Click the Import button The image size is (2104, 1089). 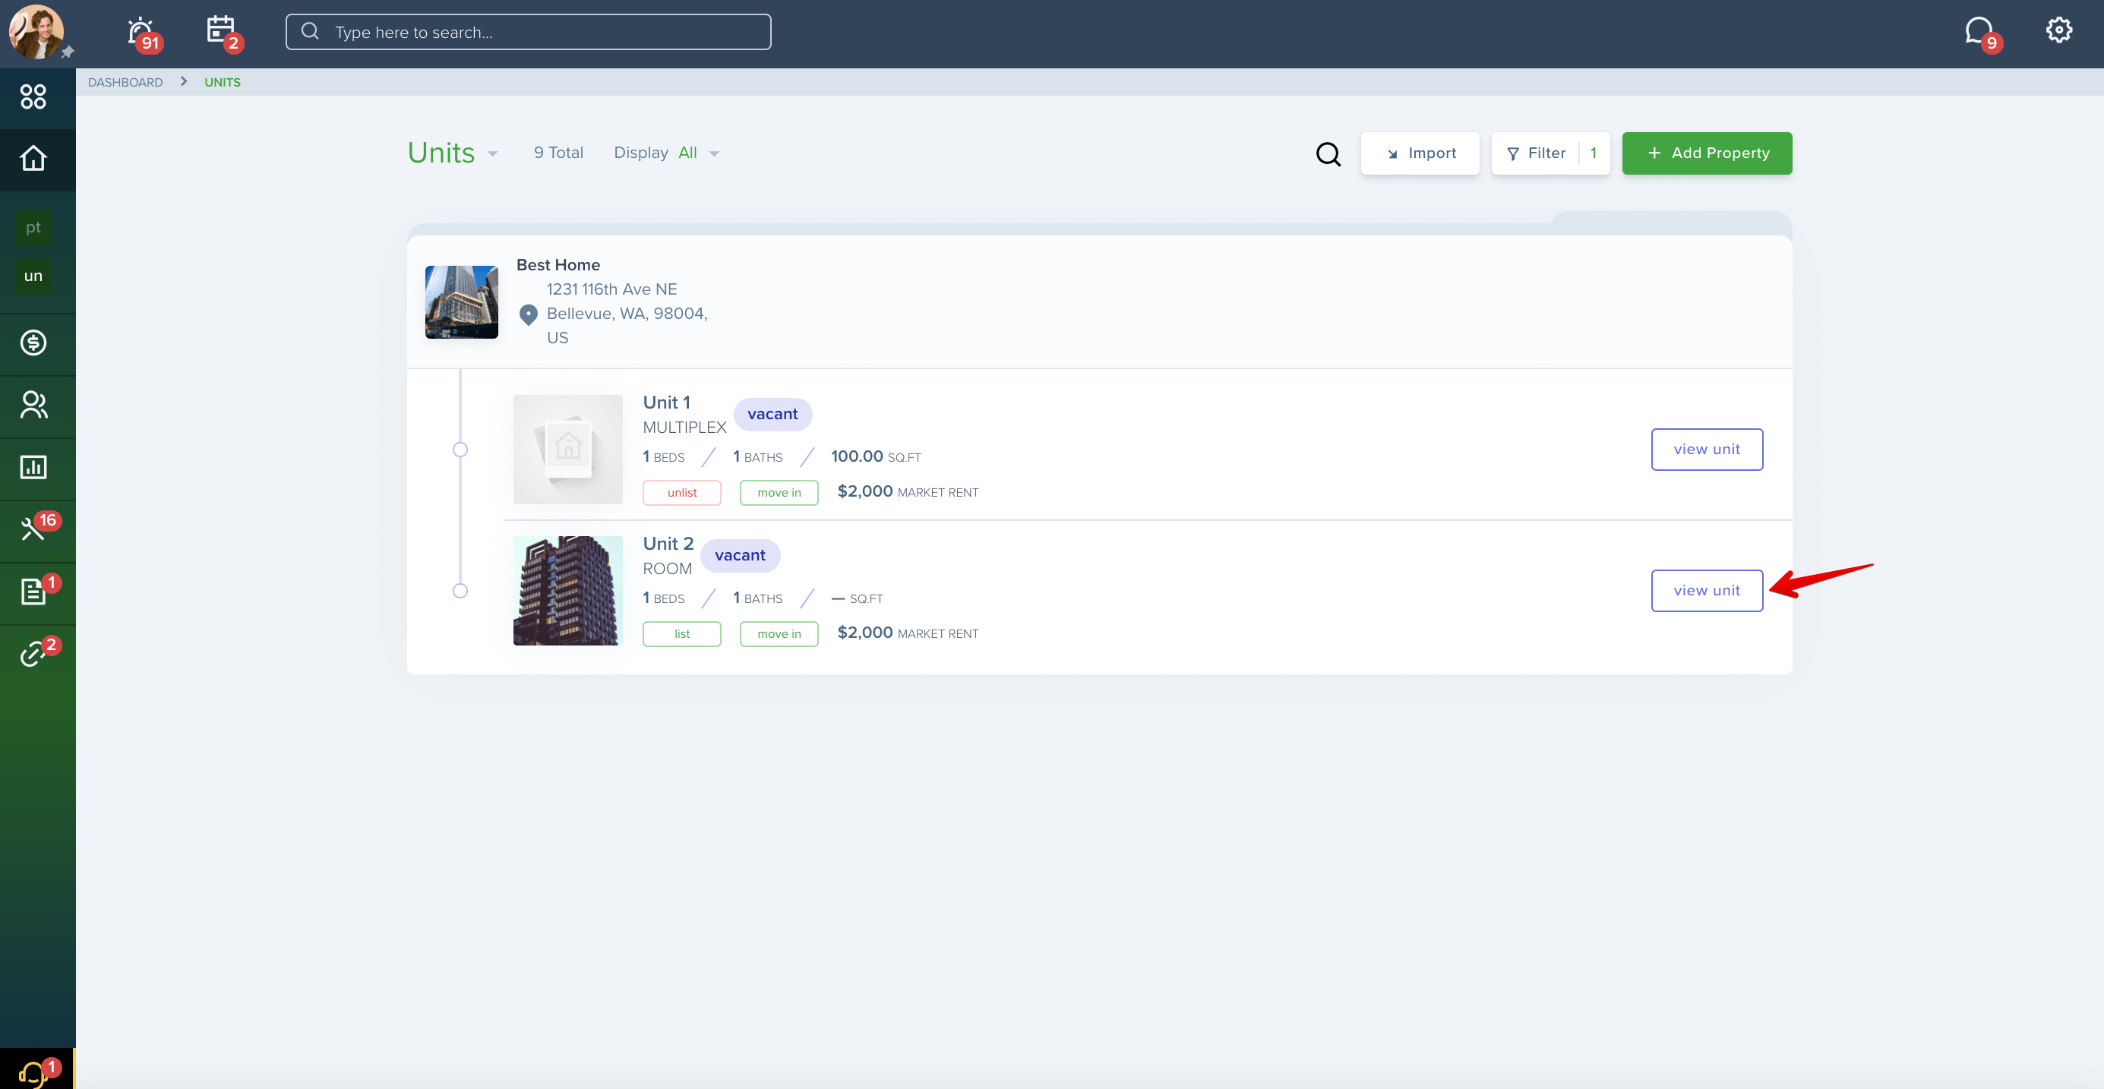[1420, 153]
